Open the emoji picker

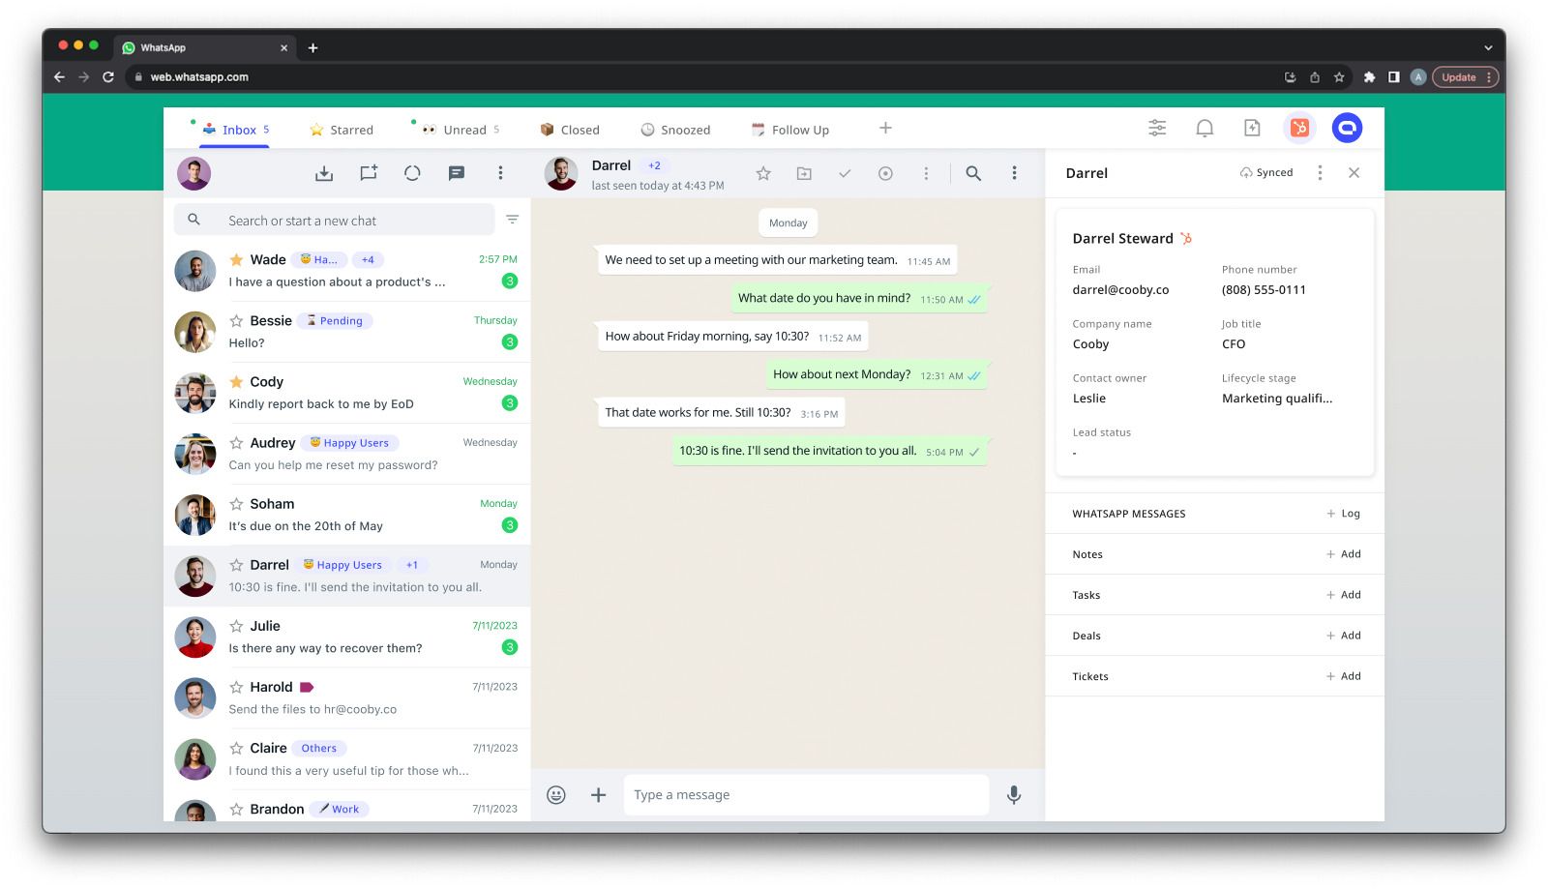pyautogui.click(x=556, y=795)
